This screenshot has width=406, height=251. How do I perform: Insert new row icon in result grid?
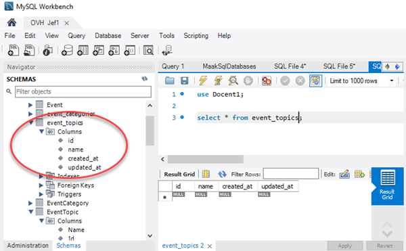[x=359, y=174]
